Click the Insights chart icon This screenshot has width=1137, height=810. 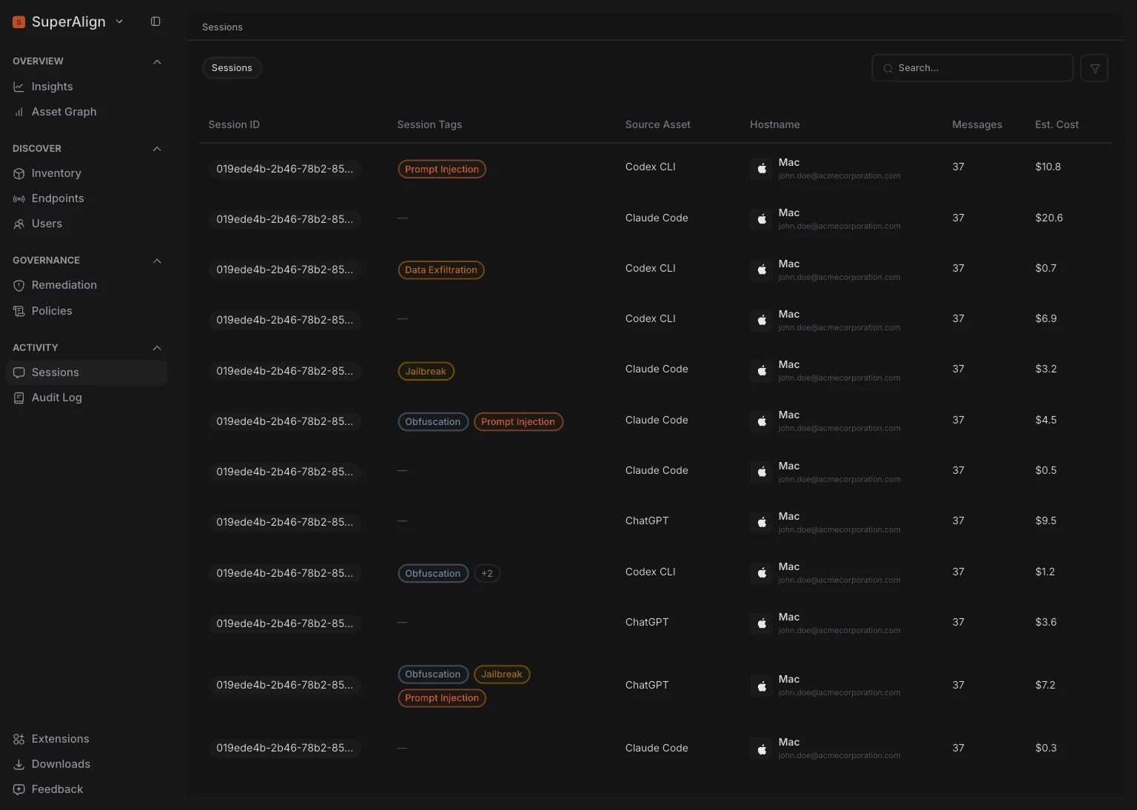pos(19,87)
